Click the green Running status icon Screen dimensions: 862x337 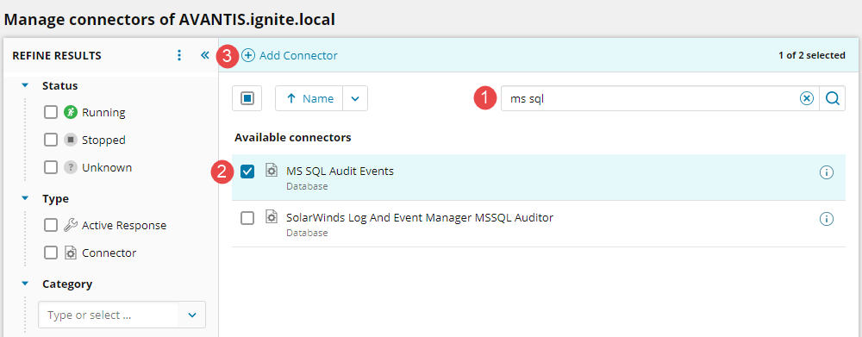(x=70, y=112)
